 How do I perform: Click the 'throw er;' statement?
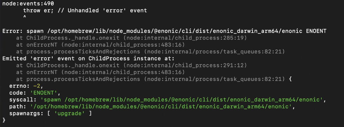pos(36,10)
